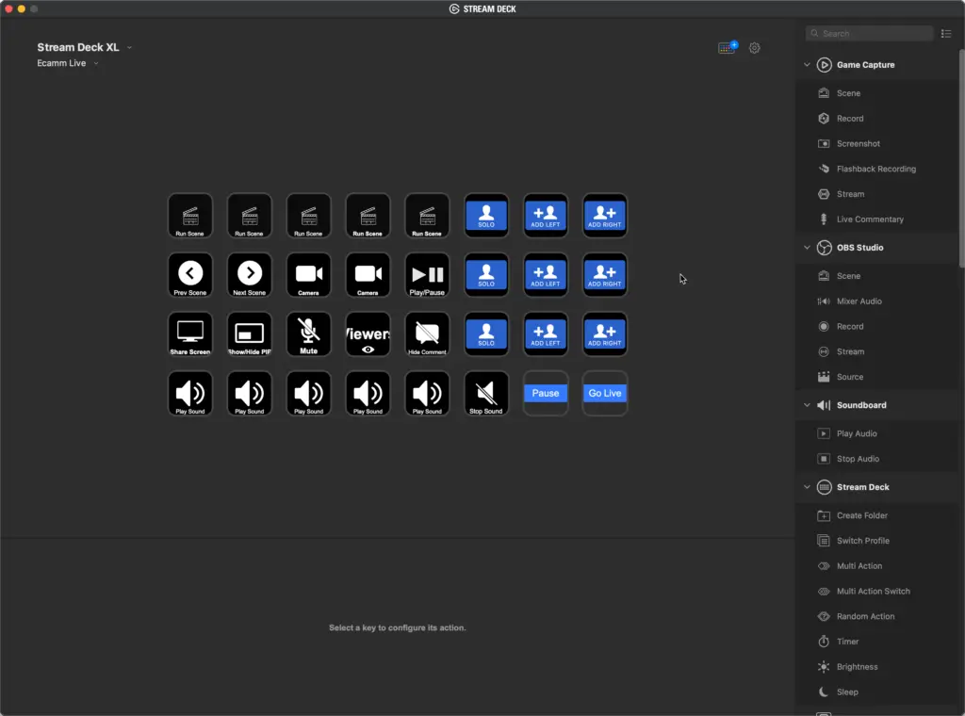Viewport: 965px width, 716px height.
Task: Select the Prev Scene key
Action: pos(190,275)
